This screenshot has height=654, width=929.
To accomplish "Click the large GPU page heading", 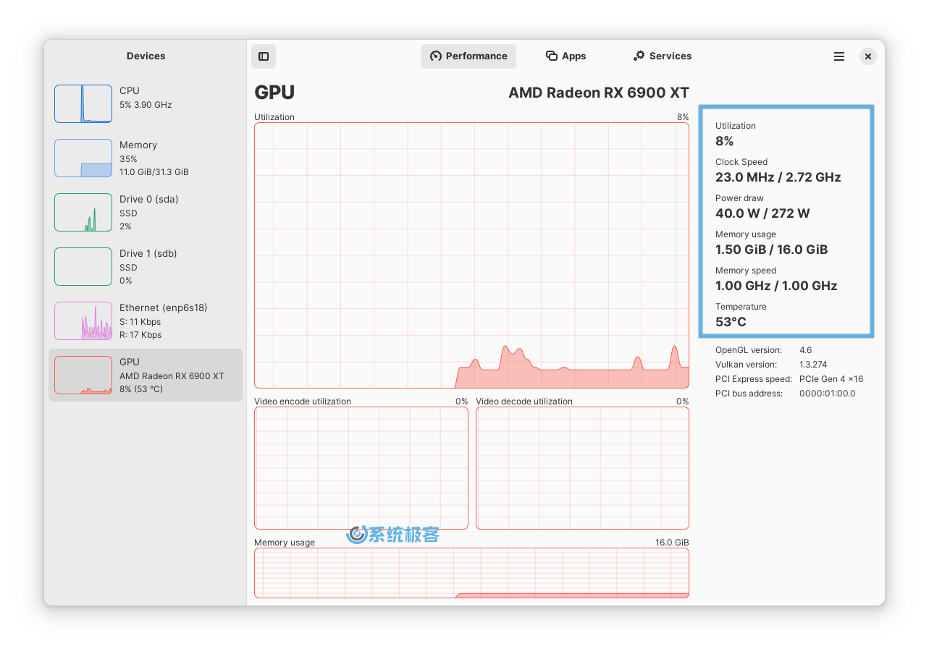I will 274,93.
